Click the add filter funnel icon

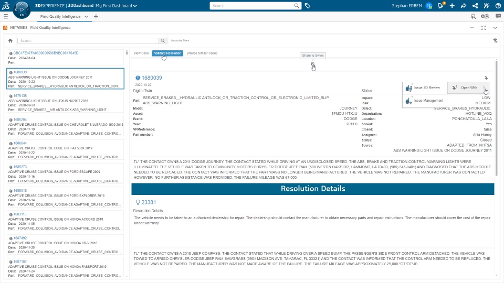(495, 40)
